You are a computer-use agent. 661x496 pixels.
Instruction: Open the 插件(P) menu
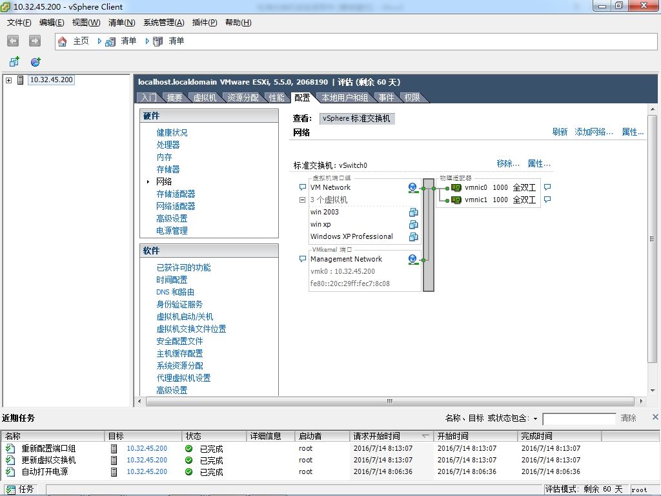[205, 23]
